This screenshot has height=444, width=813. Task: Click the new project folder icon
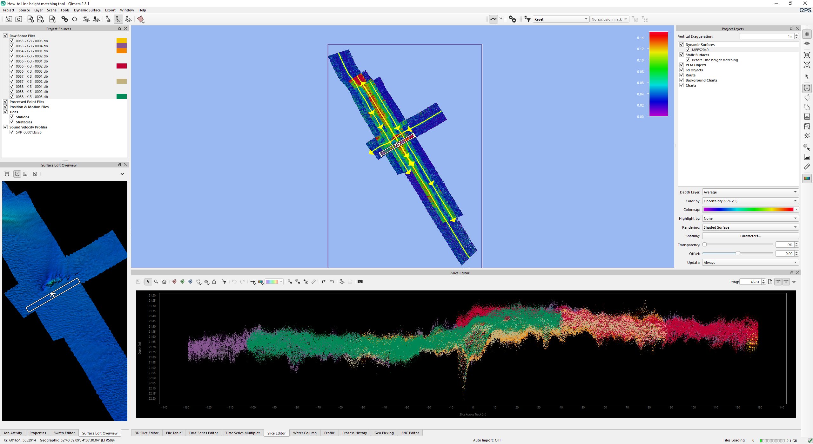click(9, 19)
